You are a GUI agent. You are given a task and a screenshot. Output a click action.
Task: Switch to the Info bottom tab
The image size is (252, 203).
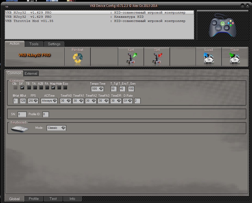click(x=72, y=199)
